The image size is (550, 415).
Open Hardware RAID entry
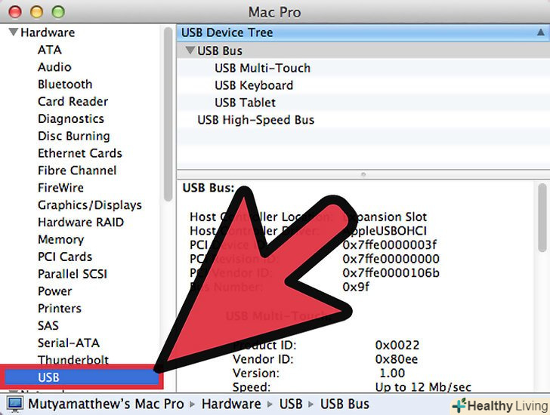tap(81, 222)
